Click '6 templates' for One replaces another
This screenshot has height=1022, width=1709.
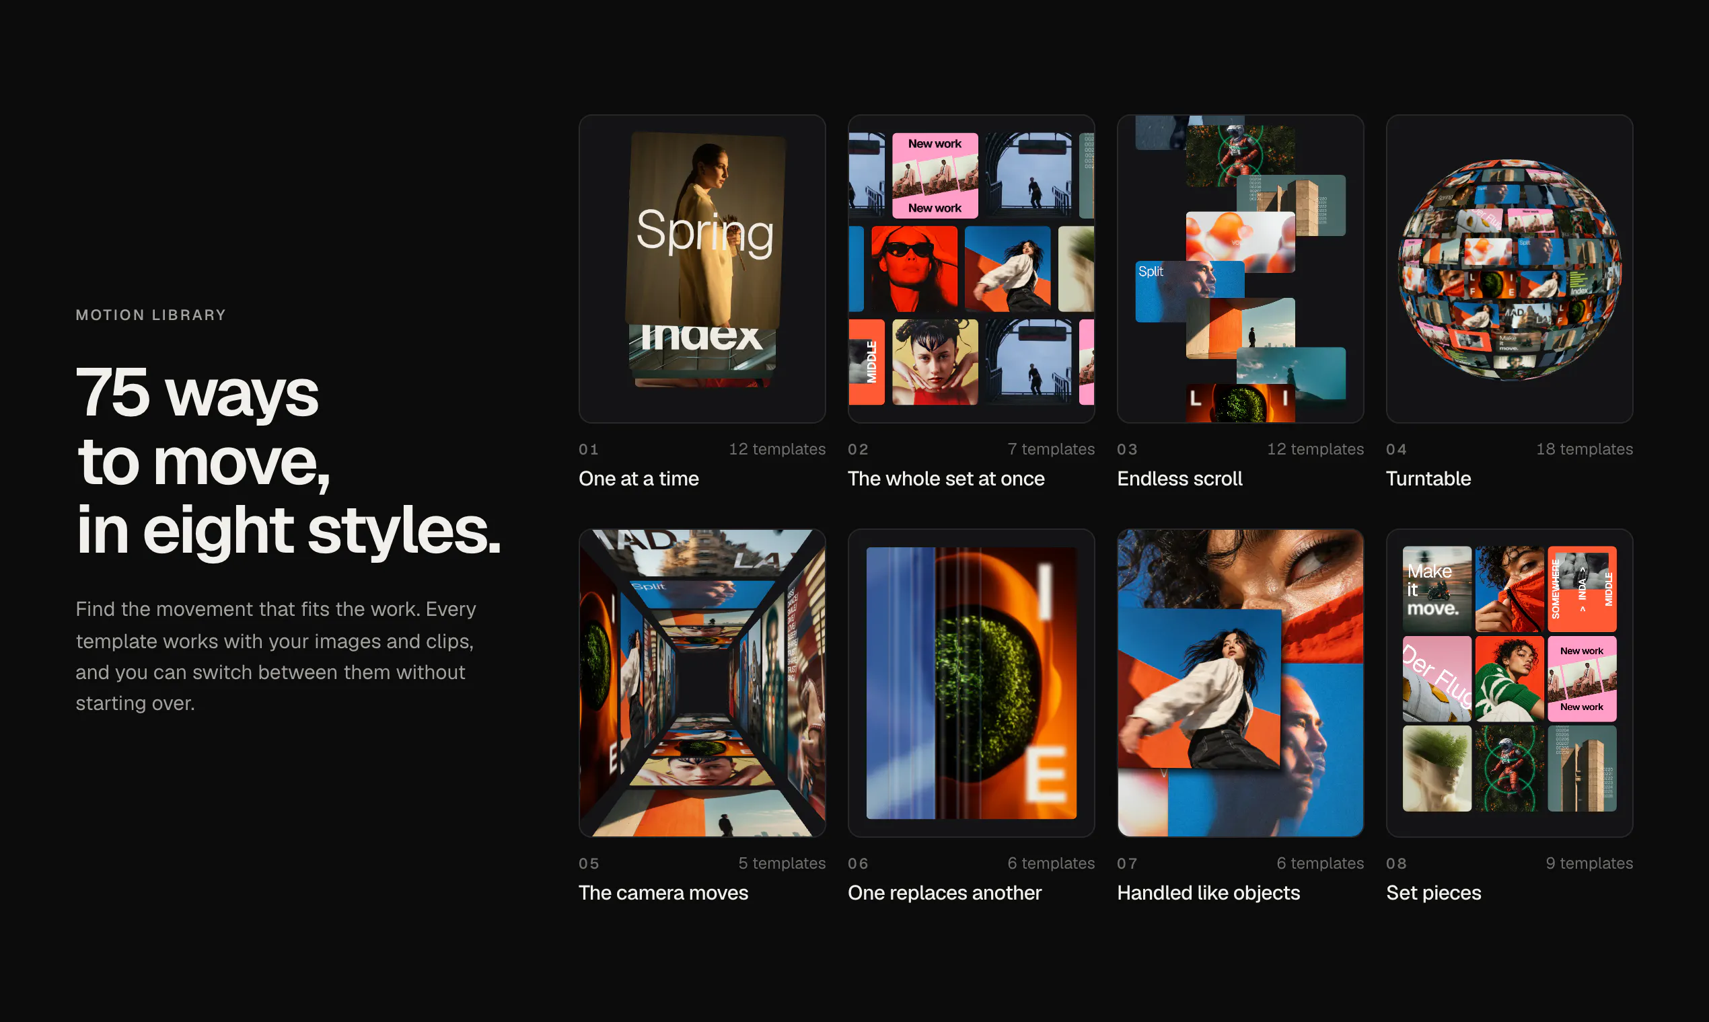click(1051, 863)
